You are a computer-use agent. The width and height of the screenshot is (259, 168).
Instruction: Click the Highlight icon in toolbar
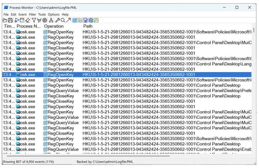(x=39, y=20)
